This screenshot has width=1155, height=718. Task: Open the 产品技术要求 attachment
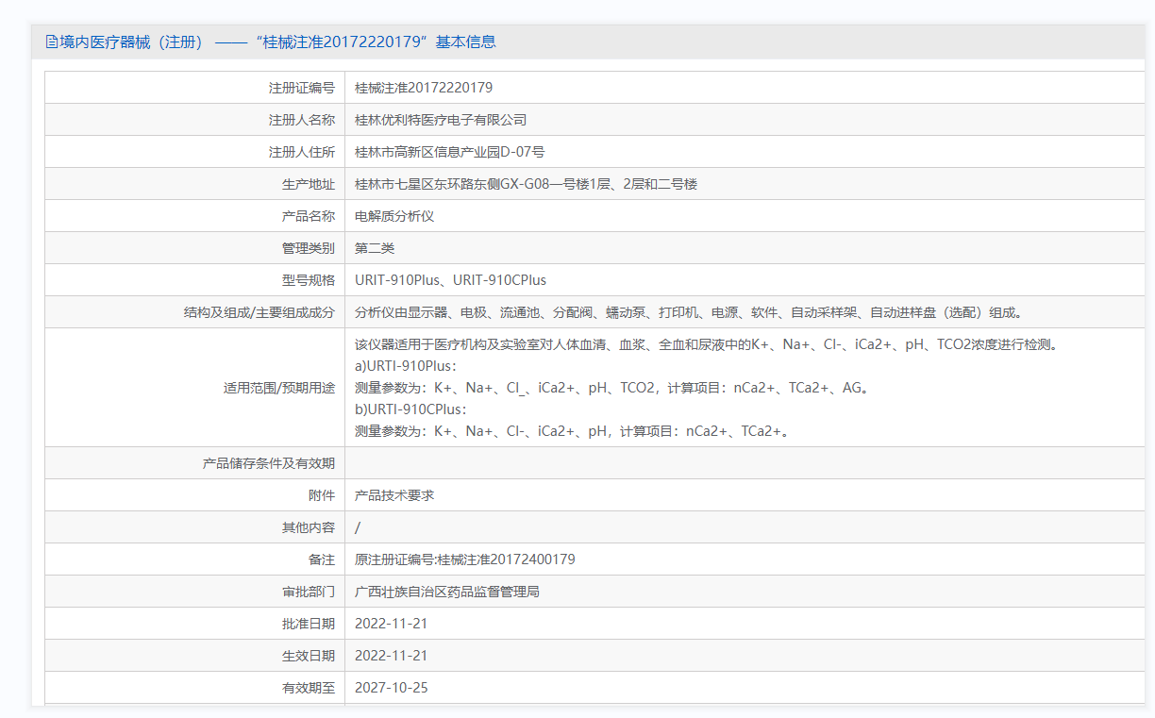(393, 495)
